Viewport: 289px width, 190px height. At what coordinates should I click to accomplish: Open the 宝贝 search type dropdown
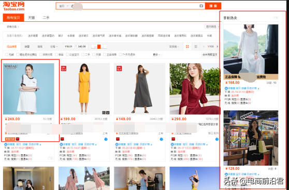click(63, 6)
